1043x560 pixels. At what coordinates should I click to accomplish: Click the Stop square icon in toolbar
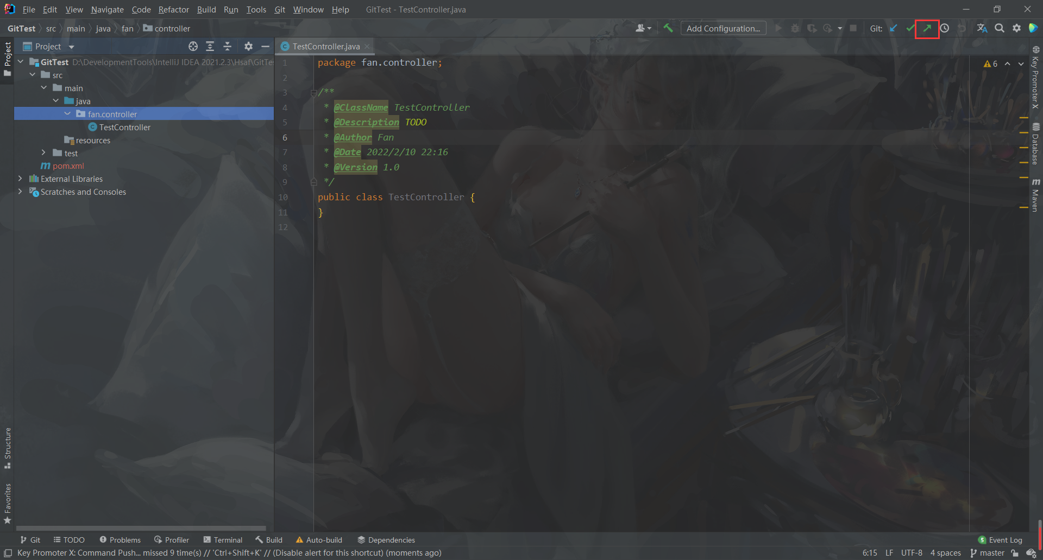[x=853, y=28]
